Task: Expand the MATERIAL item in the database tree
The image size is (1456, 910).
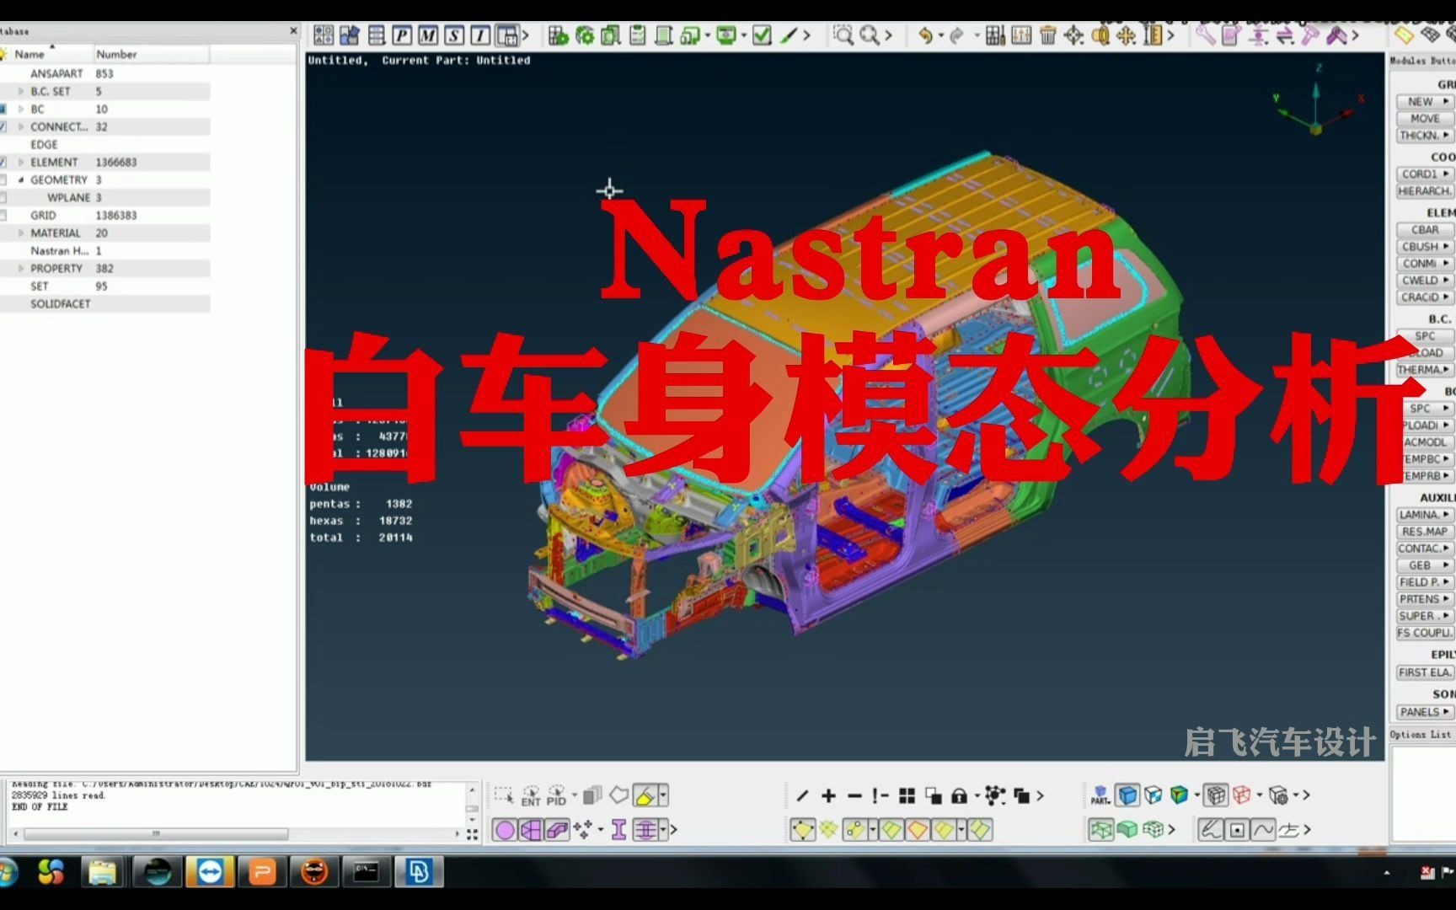Action: pyautogui.click(x=21, y=233)
